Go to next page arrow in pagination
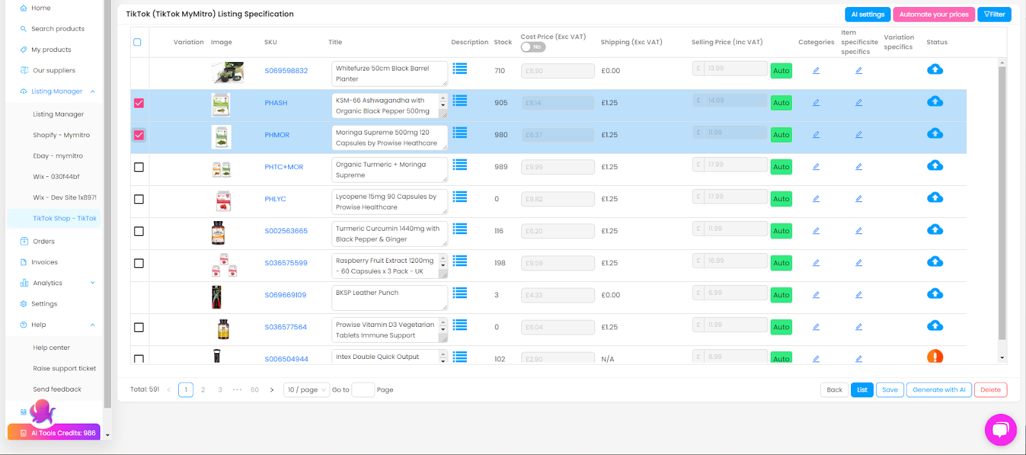 [x=272, y=390]
